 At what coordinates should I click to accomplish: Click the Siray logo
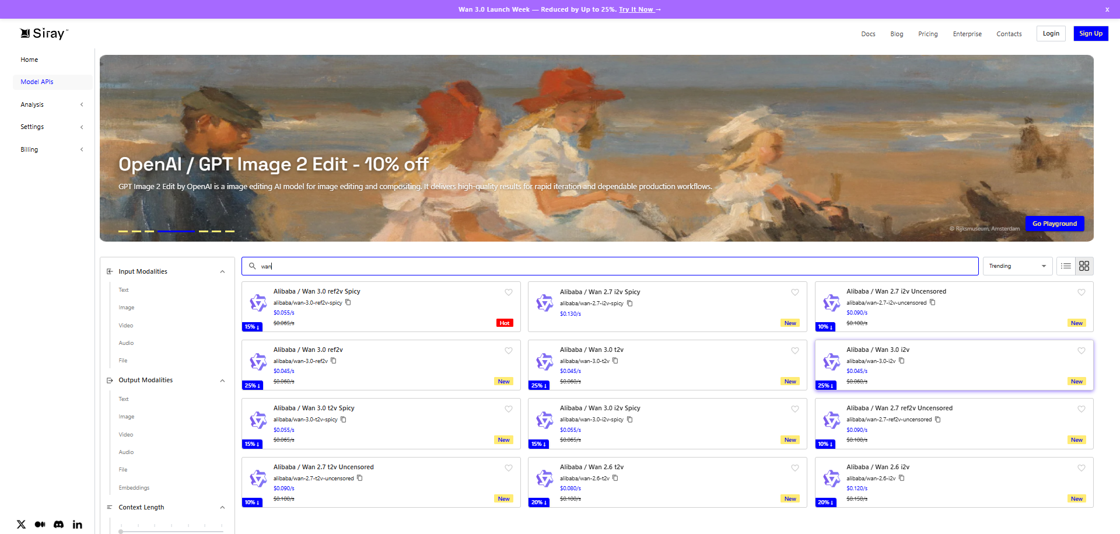pos(44,33)
